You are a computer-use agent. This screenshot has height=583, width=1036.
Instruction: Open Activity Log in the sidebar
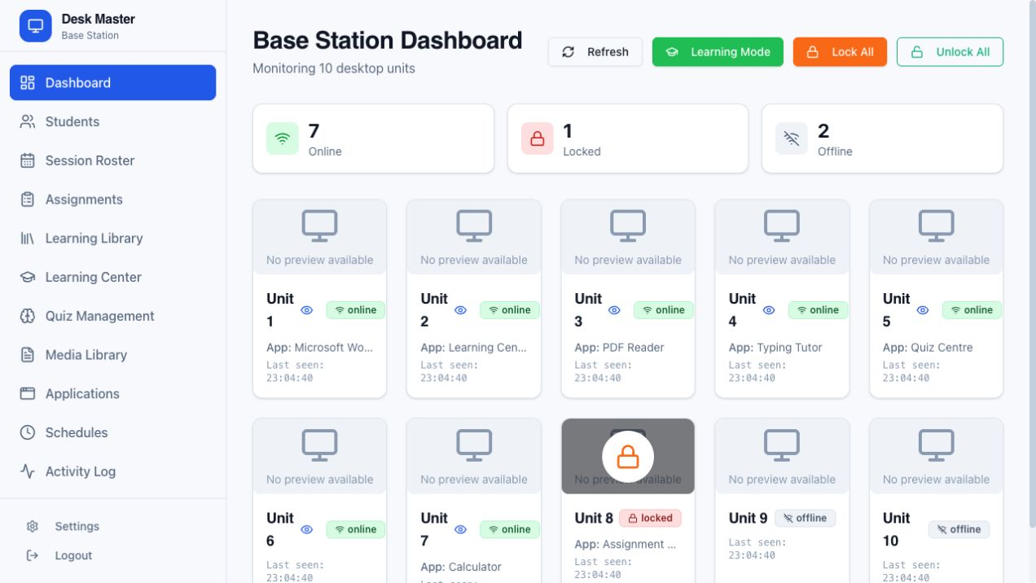(112, 471)
